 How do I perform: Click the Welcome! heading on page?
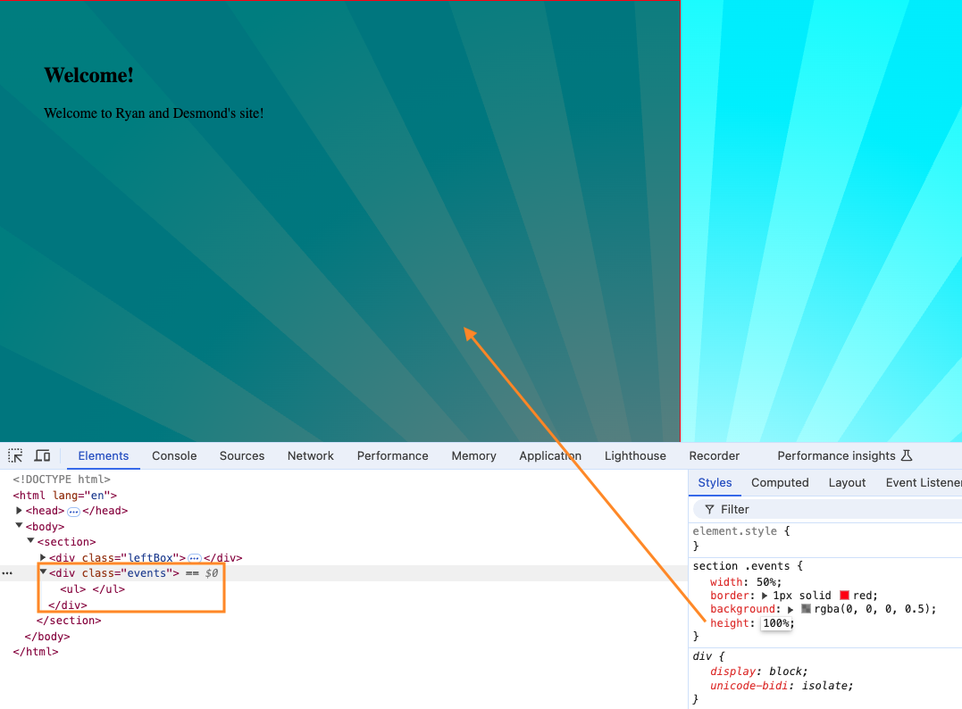pyautogui.click(x=89, y=75)
